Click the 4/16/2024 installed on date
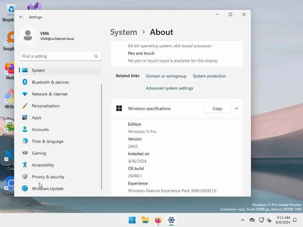Viewport: 303px width, 227px height. (137, 161)
